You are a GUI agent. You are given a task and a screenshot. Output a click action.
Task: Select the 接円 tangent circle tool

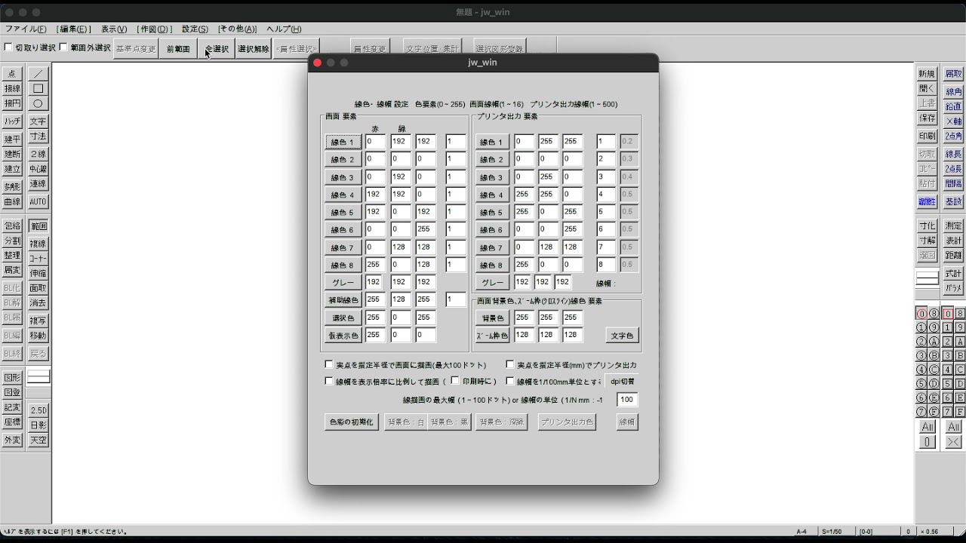pos(12,103)
